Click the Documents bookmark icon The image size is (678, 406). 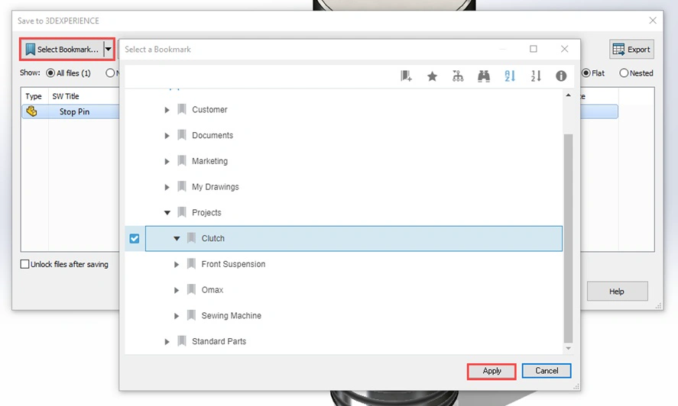point(182,135)
